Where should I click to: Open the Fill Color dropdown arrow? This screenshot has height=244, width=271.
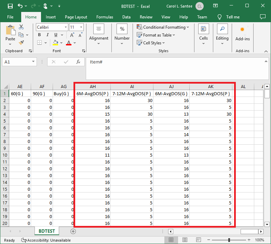(x=62, y=43)
